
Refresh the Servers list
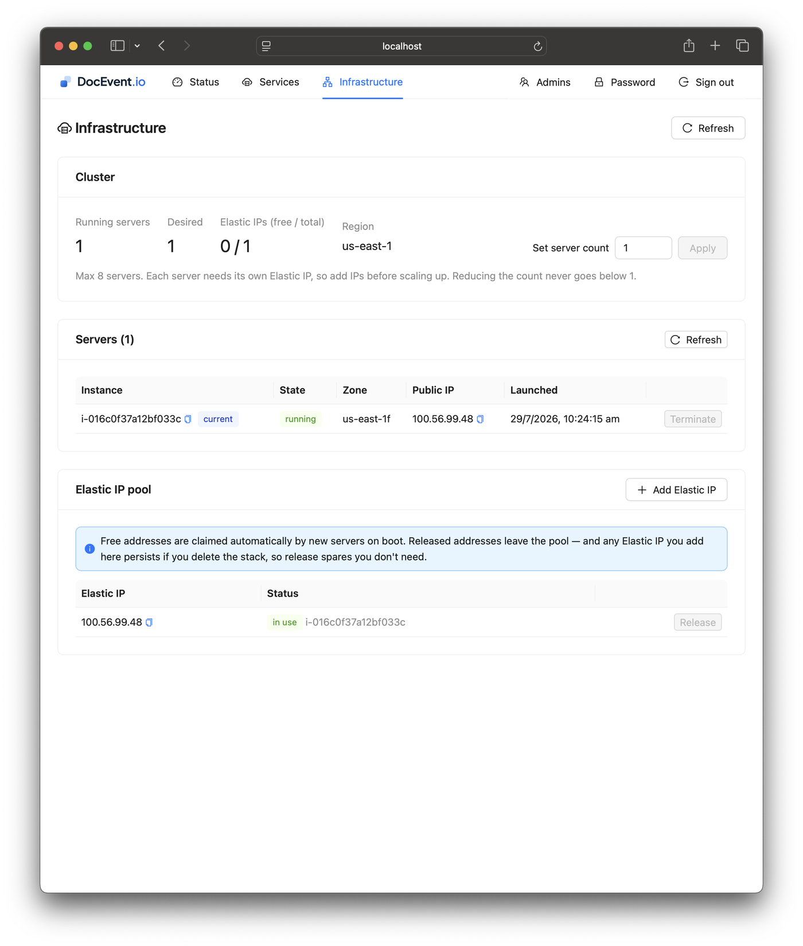pyautogui.click(x=696, y=340)
